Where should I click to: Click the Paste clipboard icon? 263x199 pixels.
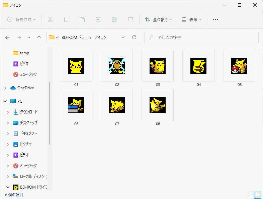tap(82, 19)
